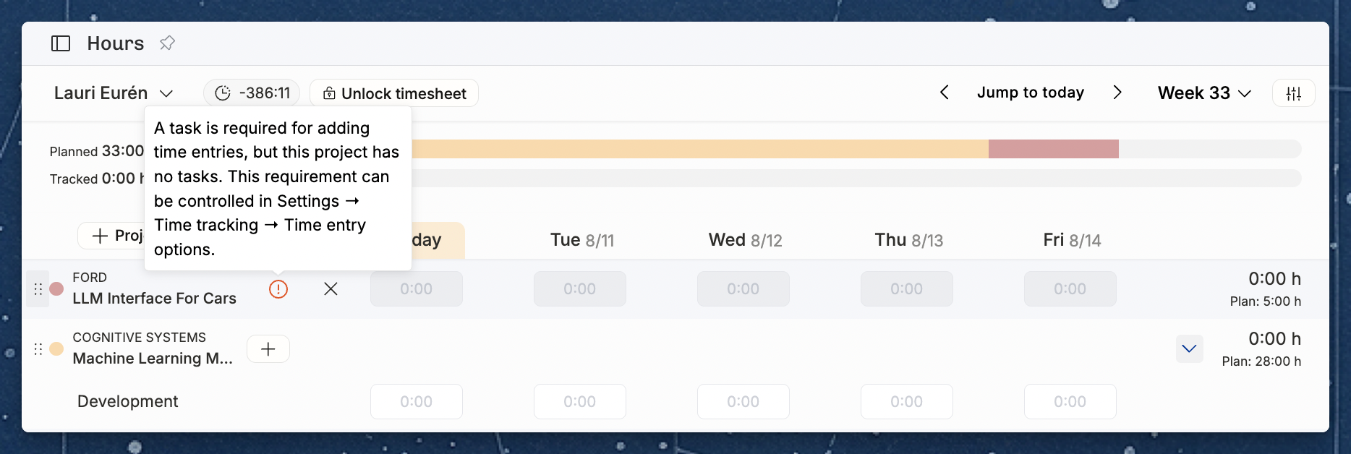
Task: Click the -386:11 time balance indicator
Action: 252,93
